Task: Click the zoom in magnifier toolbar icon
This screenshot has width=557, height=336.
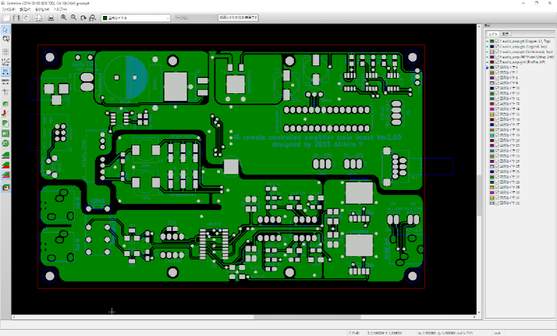Action: (x=63, y=18)
